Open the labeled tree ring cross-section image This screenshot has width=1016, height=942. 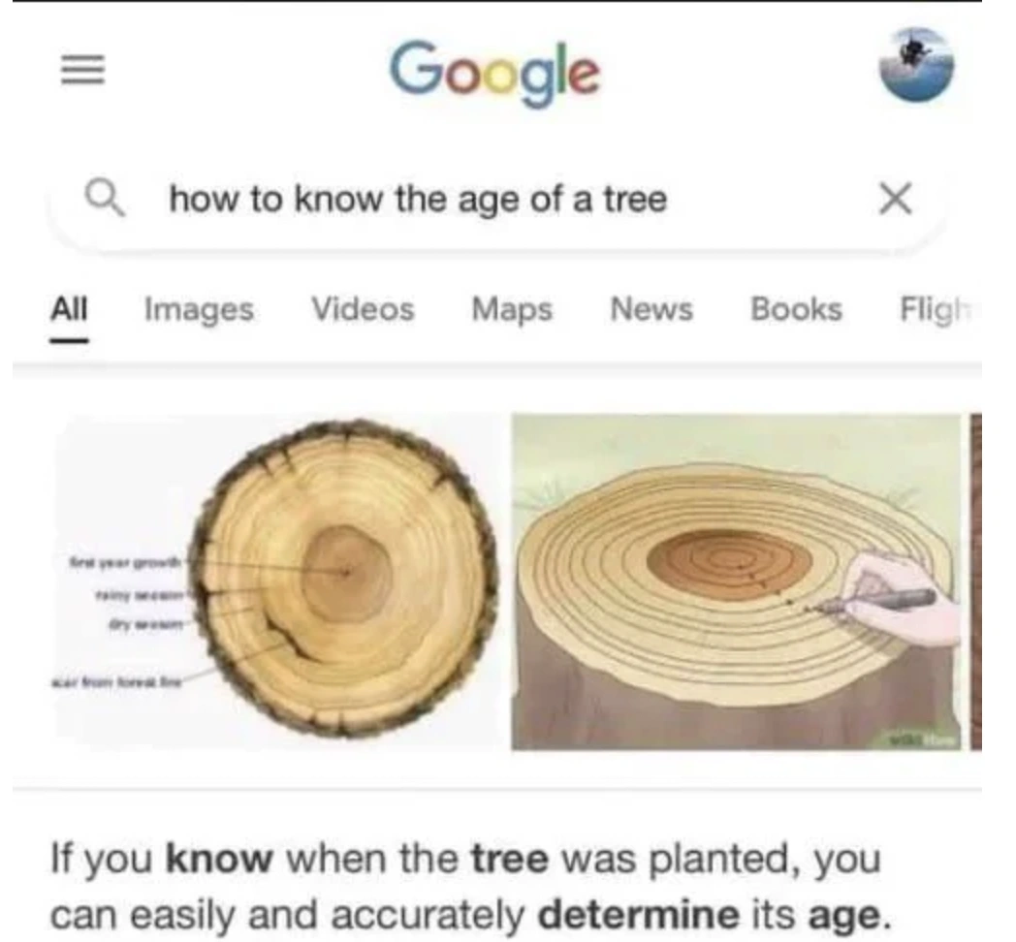pyautogui.click(x=278, y=581)
